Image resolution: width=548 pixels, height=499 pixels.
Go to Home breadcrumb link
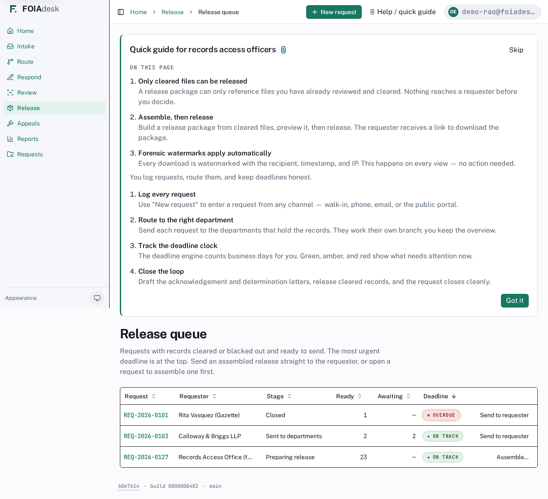point(138,12)
